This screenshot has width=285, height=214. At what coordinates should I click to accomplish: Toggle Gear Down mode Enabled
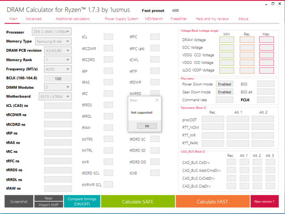pyautogui.click(x=225, y=92)
